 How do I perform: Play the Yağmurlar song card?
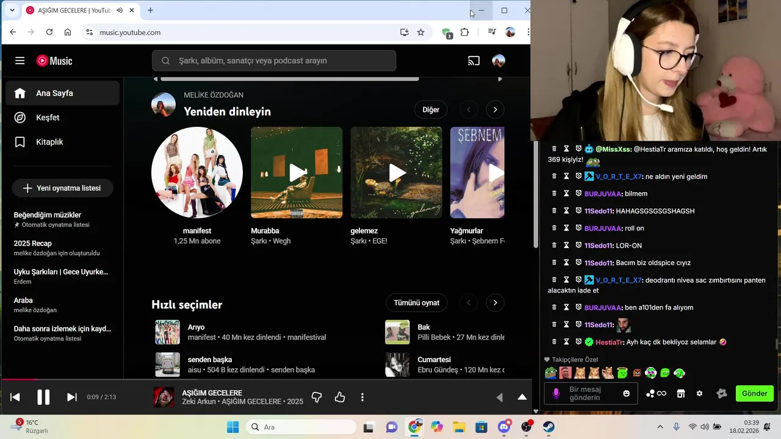[x=477, y=173]
